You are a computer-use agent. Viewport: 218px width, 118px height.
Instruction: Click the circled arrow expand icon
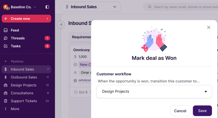(x=61, y=25)
